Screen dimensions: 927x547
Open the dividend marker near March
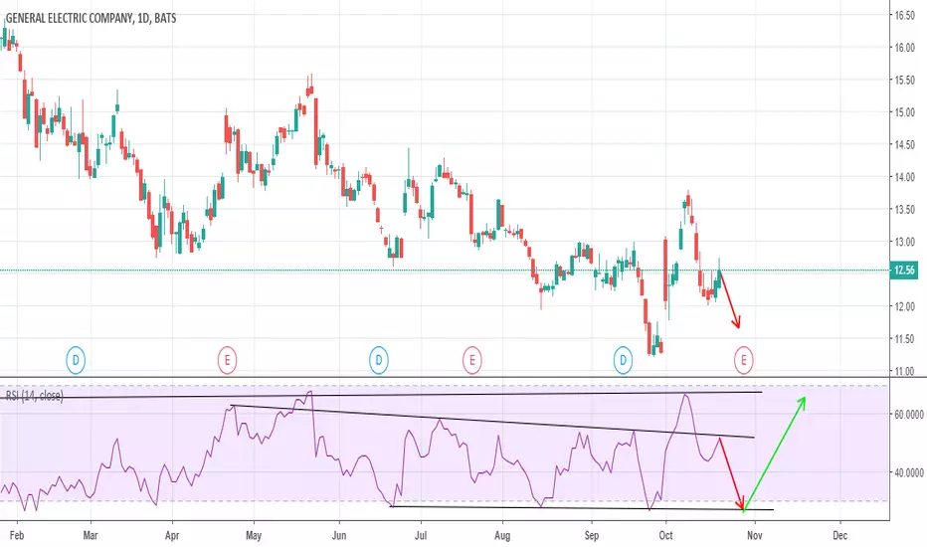76,360
